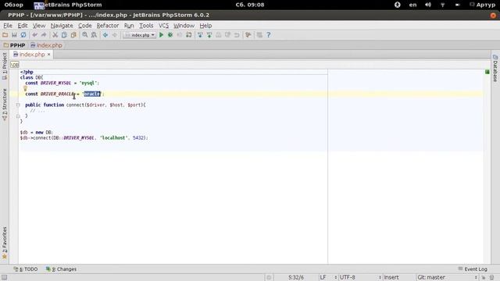Screen dimensions: 500x281
Task: Open the Code menu
Action: [85, 26]
